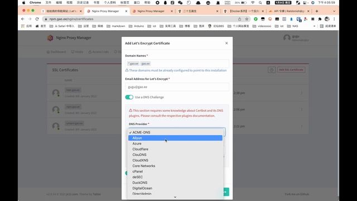Viewport: 357px width, 201px height.
Task: Click the WeChat menu bar icon
Action: (x=180, y=3)
